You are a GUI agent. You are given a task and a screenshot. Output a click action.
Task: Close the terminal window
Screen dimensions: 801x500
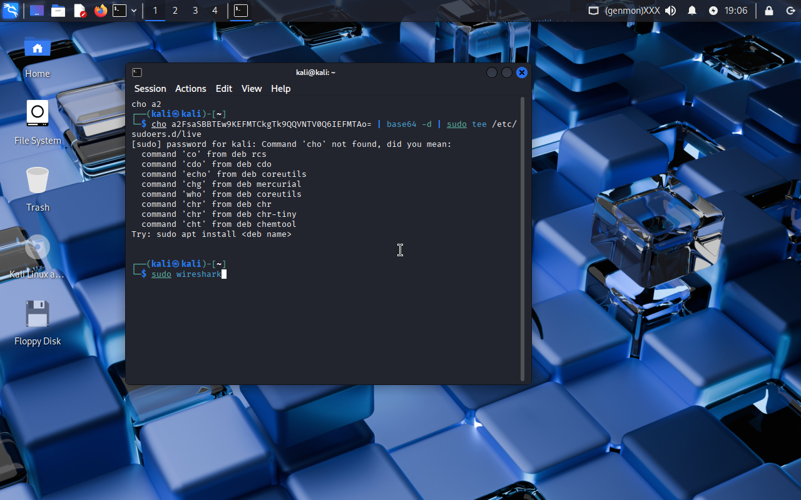[x=522, y=72]
